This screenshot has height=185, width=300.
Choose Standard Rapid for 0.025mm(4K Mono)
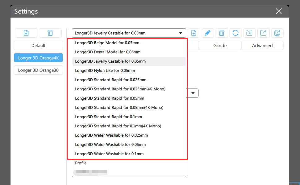click(129, 89)
